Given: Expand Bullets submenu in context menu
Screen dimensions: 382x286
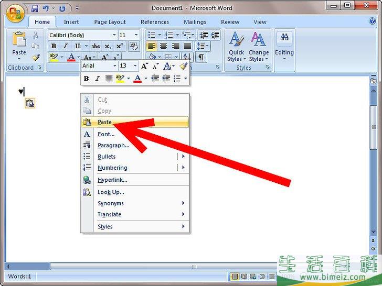Looking at the screenshot, I should click(183, 157).
